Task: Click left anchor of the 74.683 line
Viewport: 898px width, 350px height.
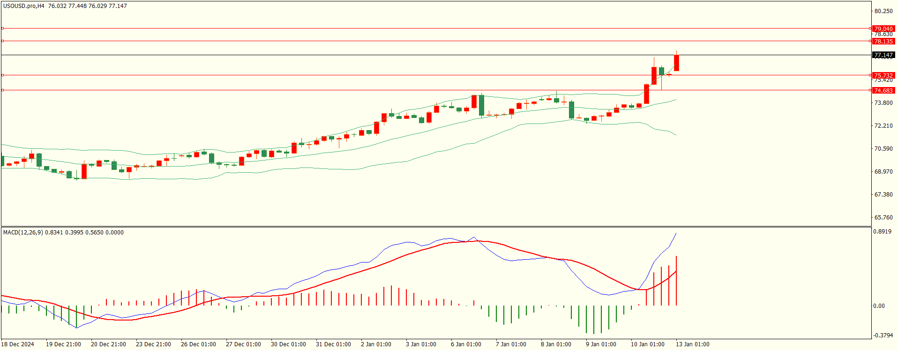Action: coord(3,90)
